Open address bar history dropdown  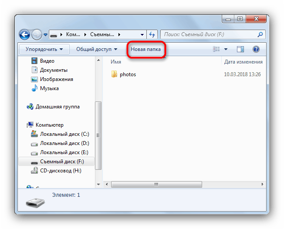142,34
